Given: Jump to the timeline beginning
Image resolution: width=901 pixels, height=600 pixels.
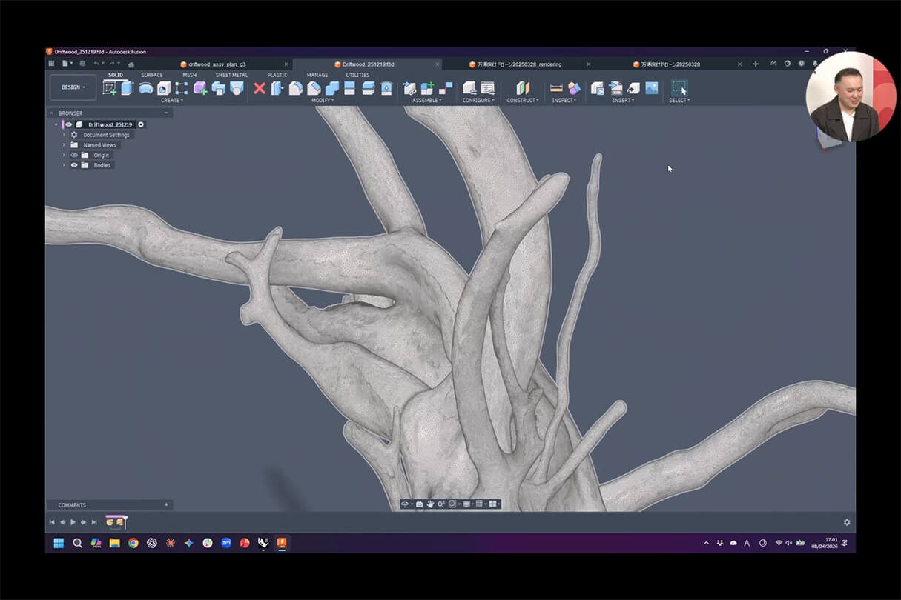Looking at the screenshot, I should pyautogui.click(x=52, y=522).
